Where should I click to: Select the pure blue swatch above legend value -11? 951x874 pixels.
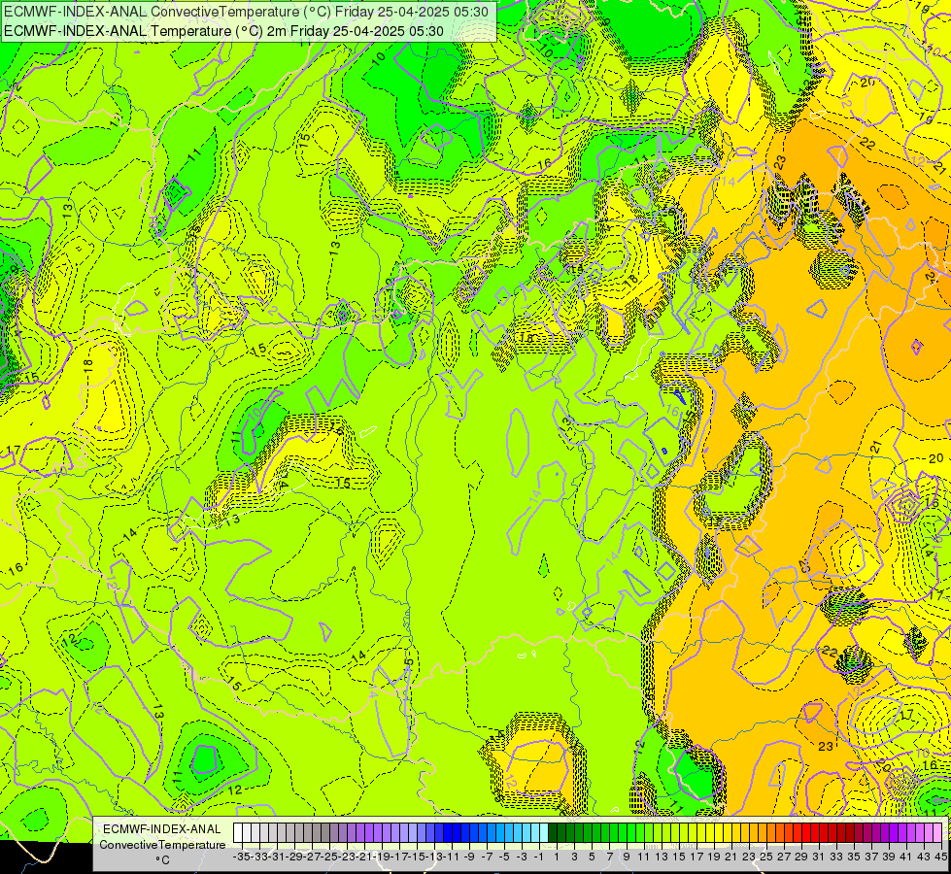click(x=448, y=833)
